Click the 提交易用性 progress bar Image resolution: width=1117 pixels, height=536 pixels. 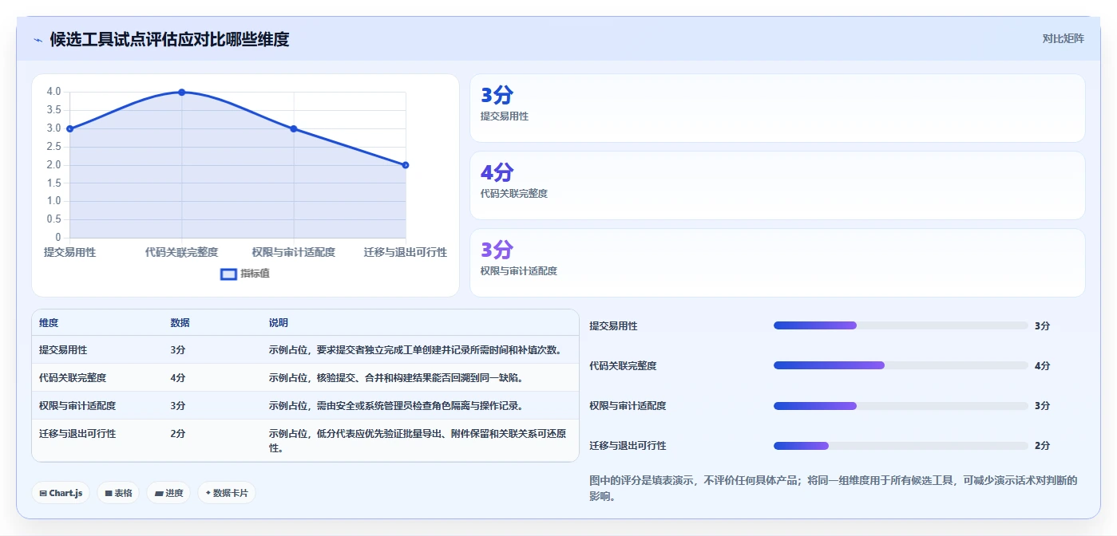pos(901,325)
